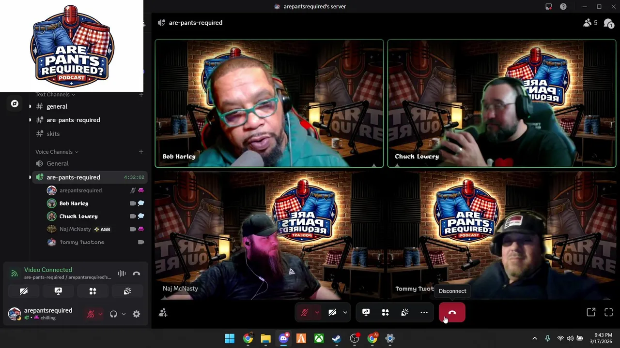Deafen with headphones icon
Image resolution: width=620 pixels, height=348 pixels.
click(x=113, y=314)
